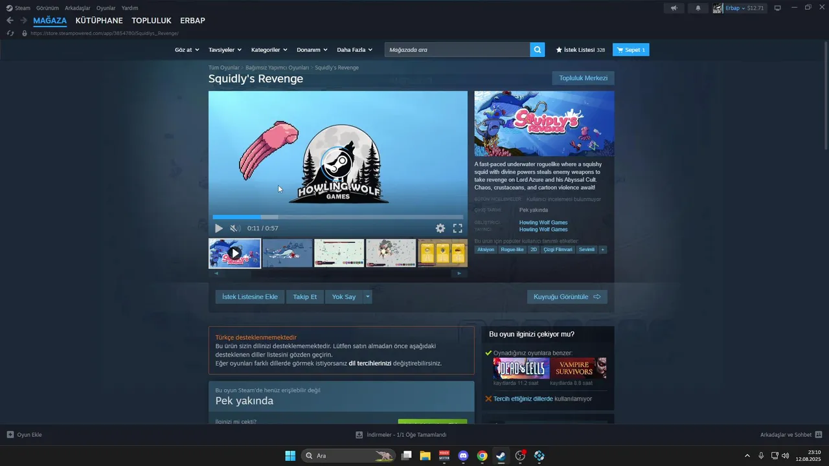Open the Arkadaşlar menu
The width and height of the screenshot is (829, 466).
(x=78, y=8)
